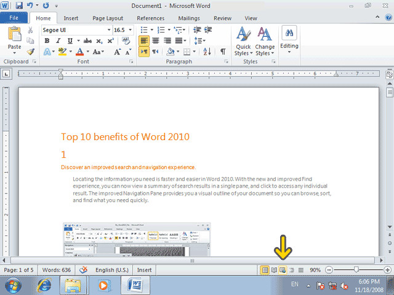This screenshot has width=394, height=295.
Task: Click the Redo icon in title bar
Action: 46,6
